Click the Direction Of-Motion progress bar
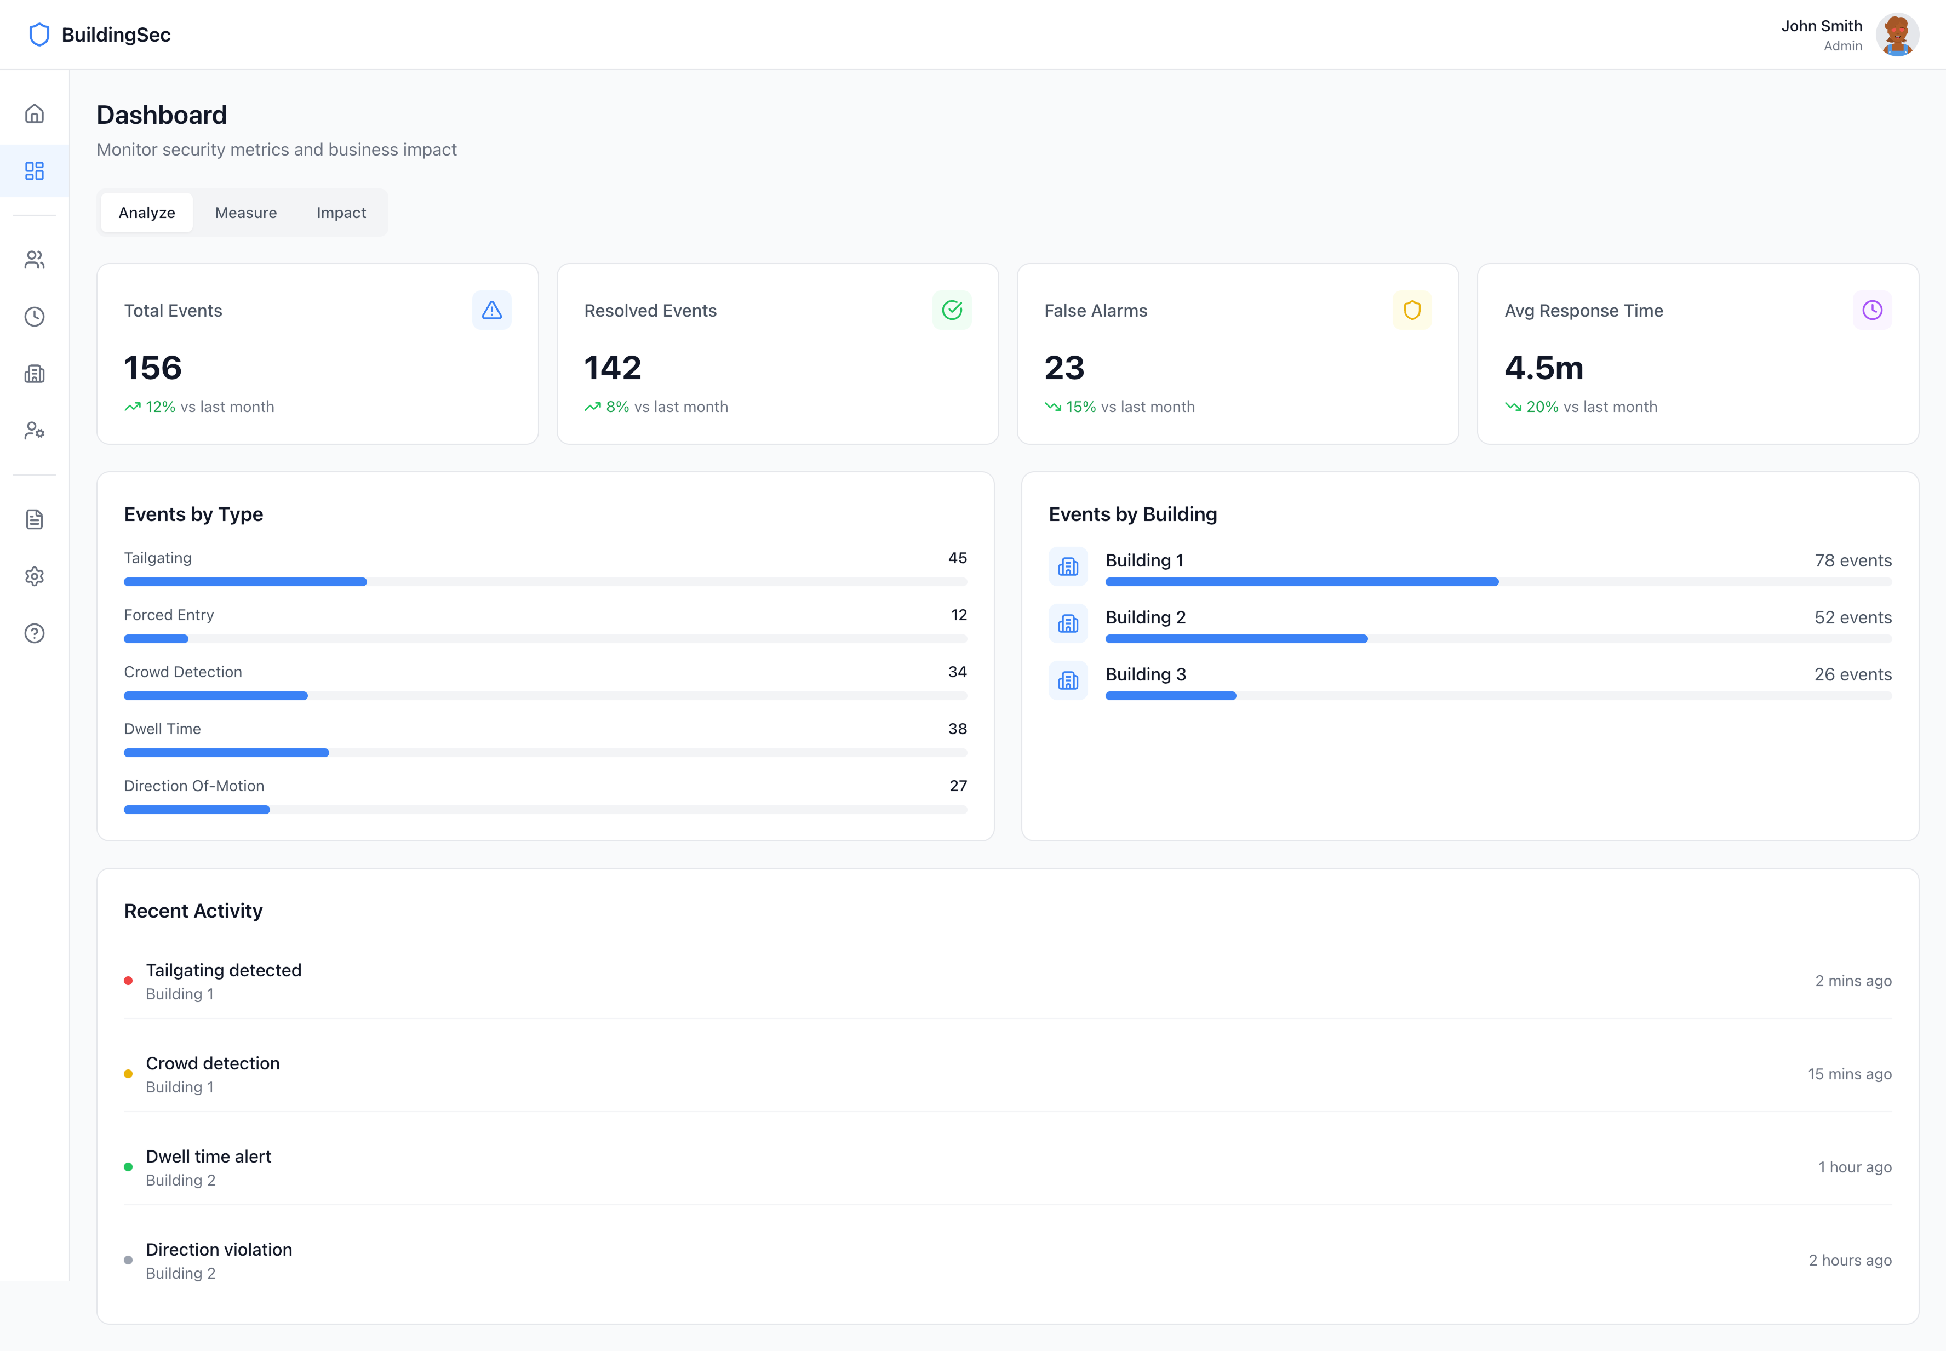The width and height of the screenshot is (1946, 1351). 545,809
